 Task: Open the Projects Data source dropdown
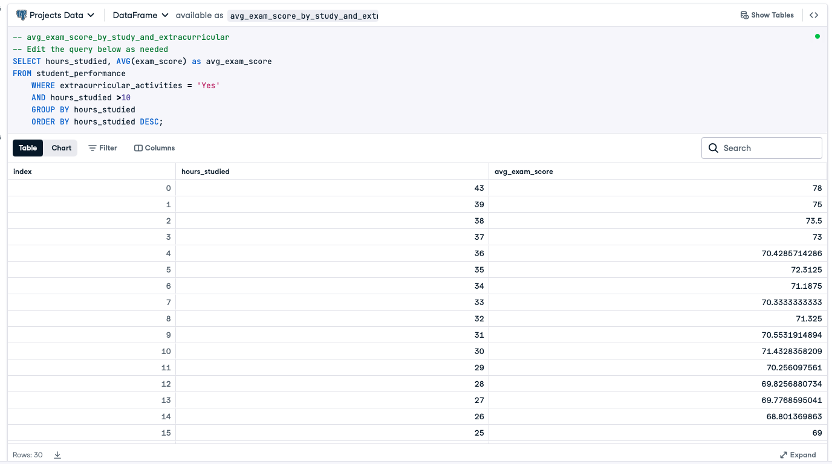[56, 15]
